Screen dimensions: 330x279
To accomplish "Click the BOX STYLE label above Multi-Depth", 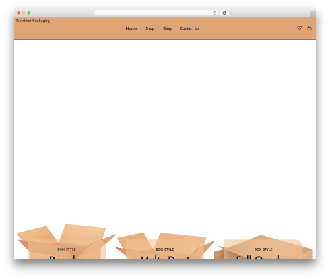I will coord(165,249).
